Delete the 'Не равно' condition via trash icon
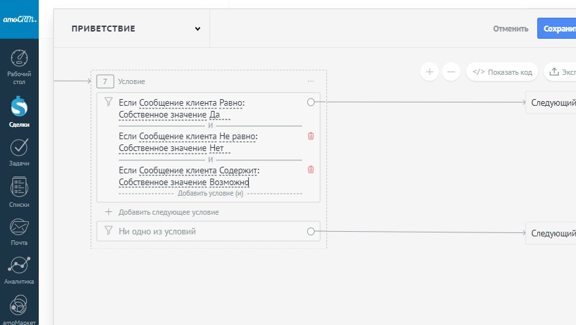Image resolution: width=576 pixels, height=325 pixels. (311, 136)
